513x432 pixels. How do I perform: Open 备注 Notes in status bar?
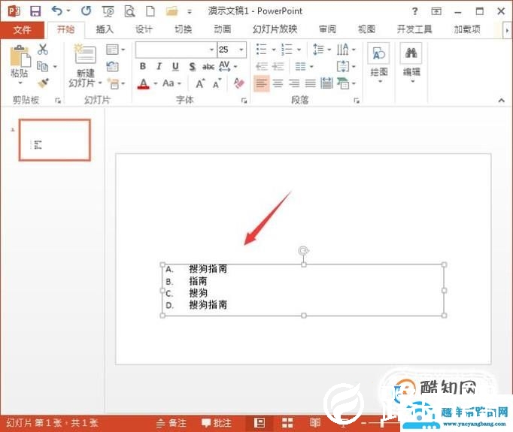171,423
